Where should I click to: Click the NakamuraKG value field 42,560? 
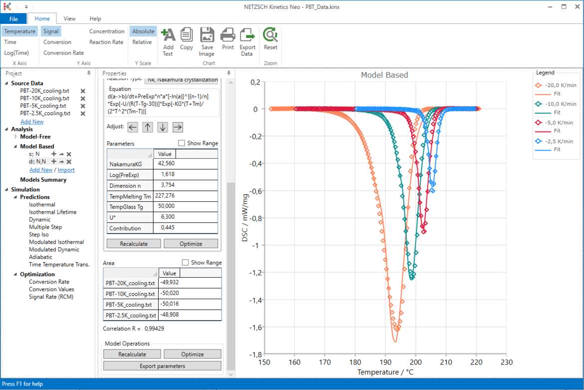click(186, 163)
